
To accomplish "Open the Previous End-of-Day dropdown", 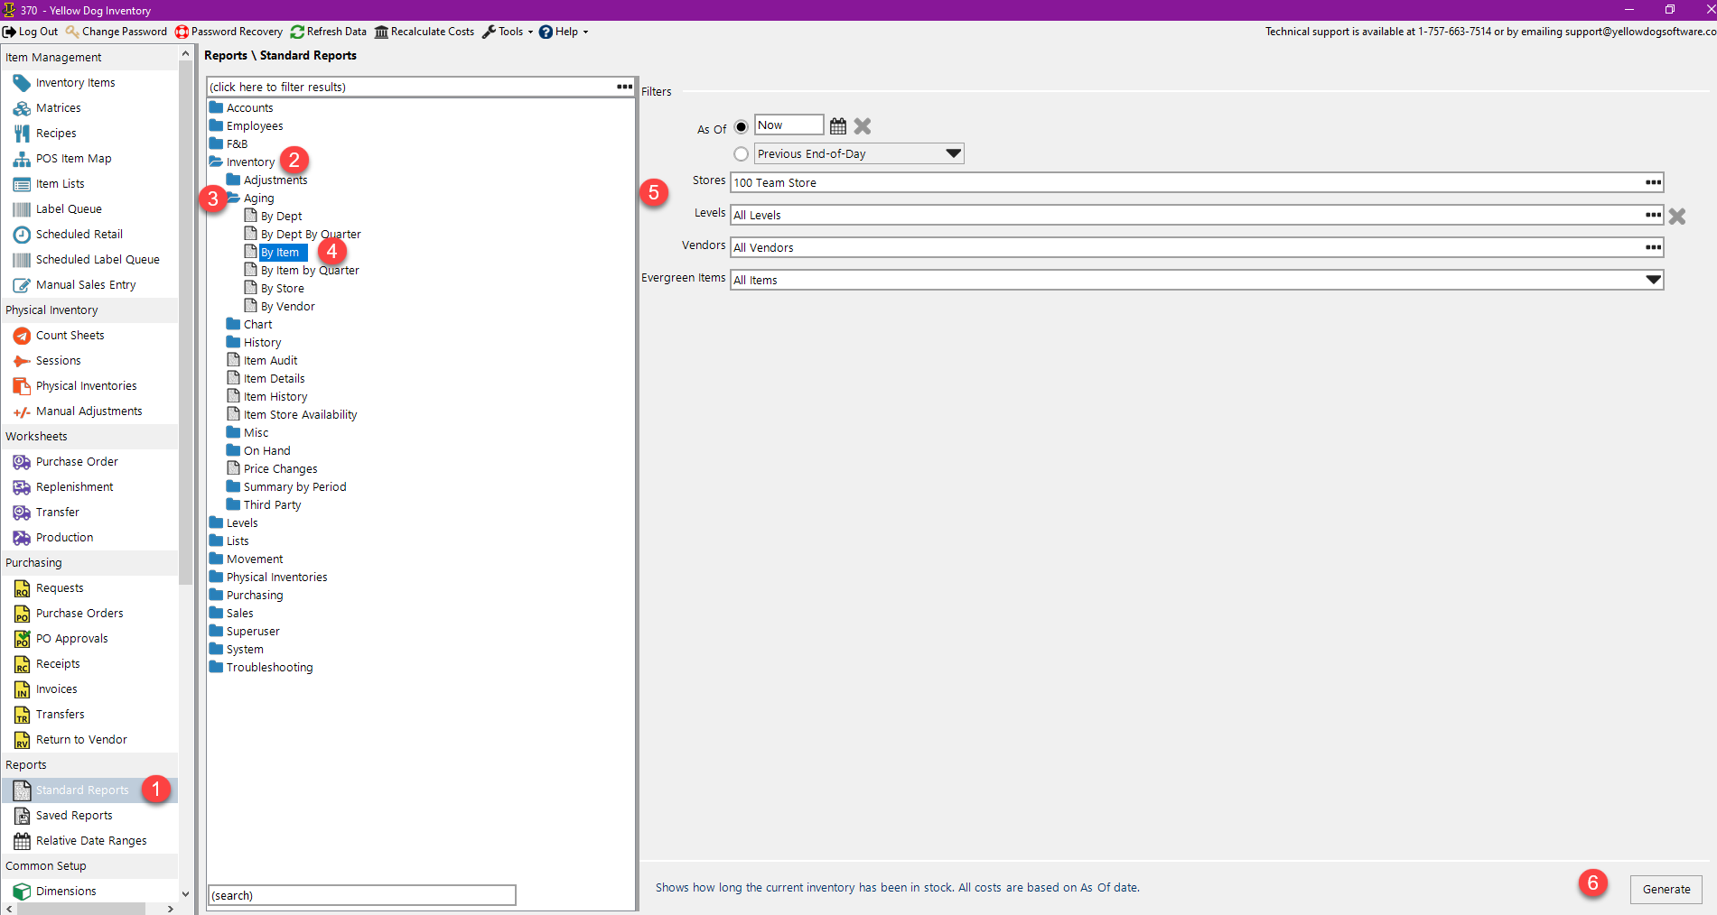I will (953, 154).
